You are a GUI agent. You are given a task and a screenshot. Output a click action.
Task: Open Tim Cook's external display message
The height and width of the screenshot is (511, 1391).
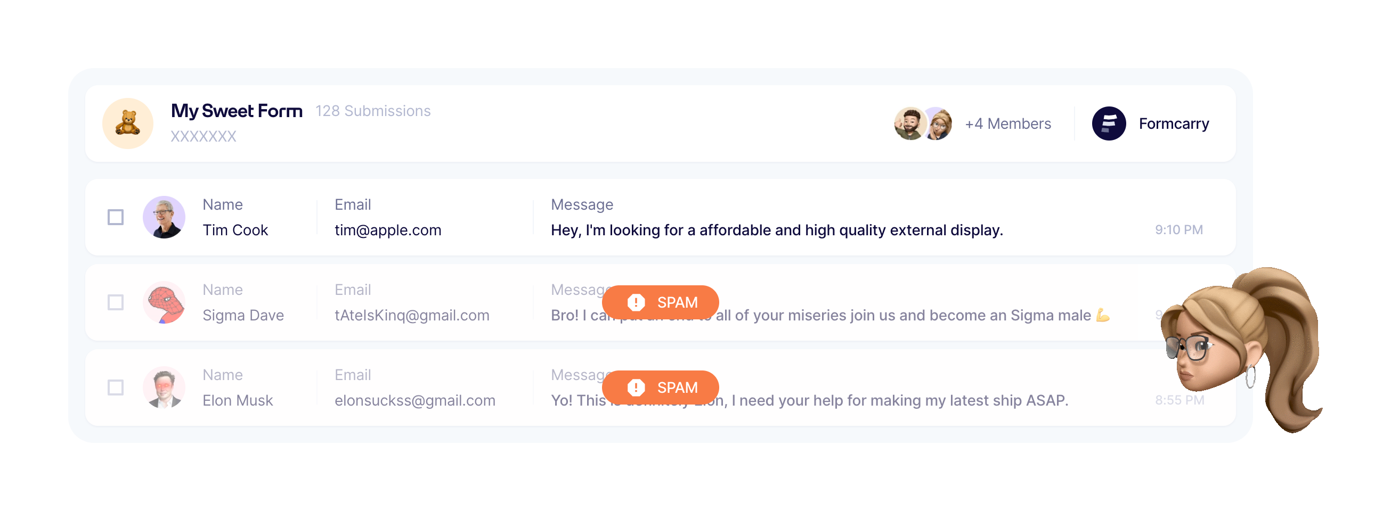tap(777, 230)
